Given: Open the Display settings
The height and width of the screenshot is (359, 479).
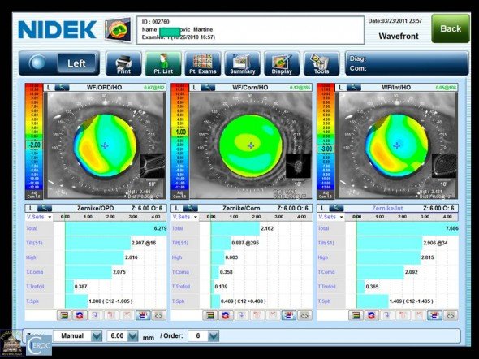Looking at the screenshot, I should 282,63.
